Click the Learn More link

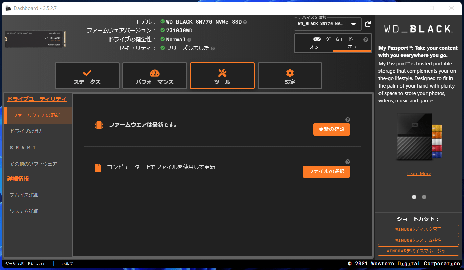click(419, 173)
